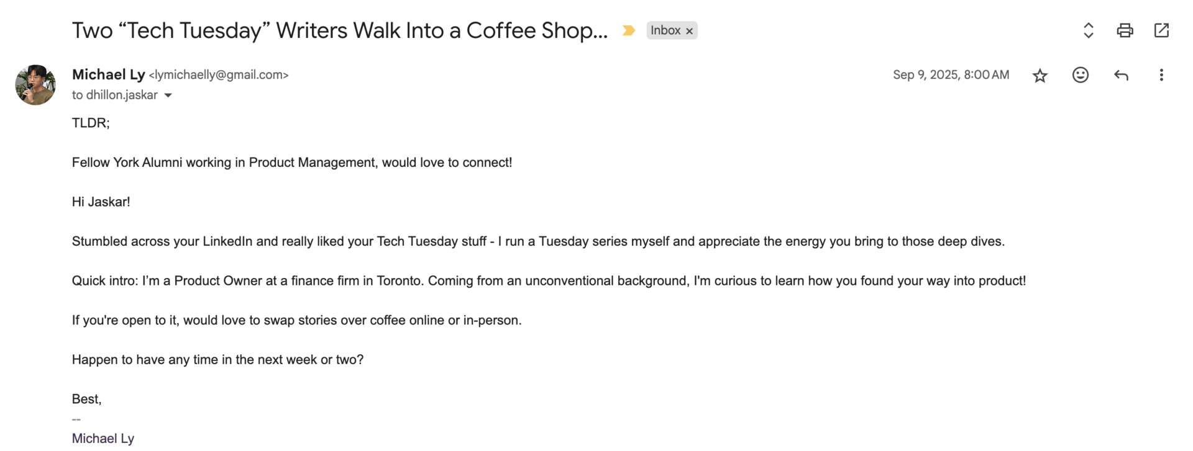Screen dimensions: 1193x451
Task: Click the bold sender name Michael Ly
Action: coord(108,74)
